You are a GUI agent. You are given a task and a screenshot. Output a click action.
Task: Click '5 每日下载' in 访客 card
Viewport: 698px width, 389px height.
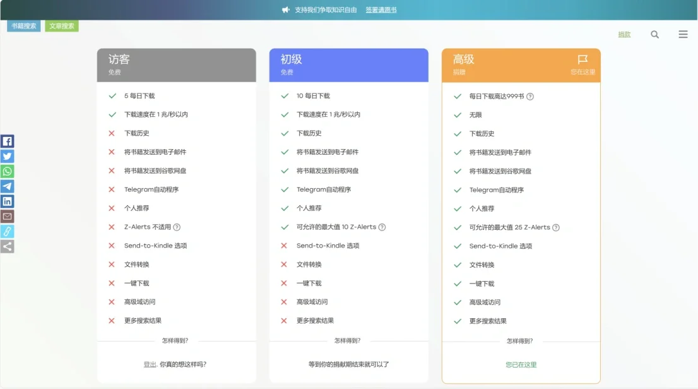(x=139, y=96)
